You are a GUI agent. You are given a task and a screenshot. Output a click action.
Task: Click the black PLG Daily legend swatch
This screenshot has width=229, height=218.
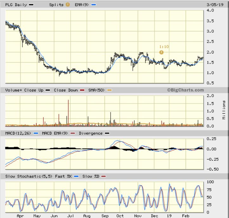[x=31, y=5]
